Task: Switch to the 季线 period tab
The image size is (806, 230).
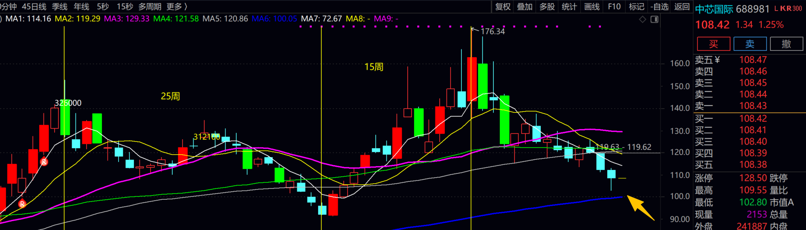Action: [60, 6]
